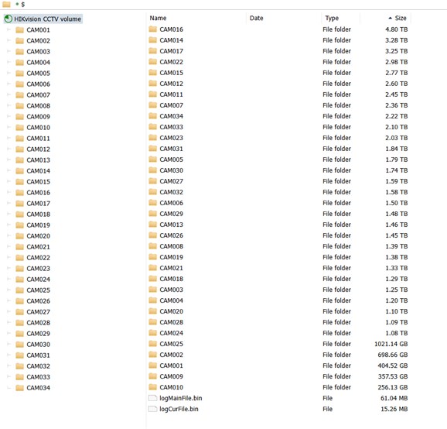Click the CAM008 folder icon in the file list

[x=153, y=246]
